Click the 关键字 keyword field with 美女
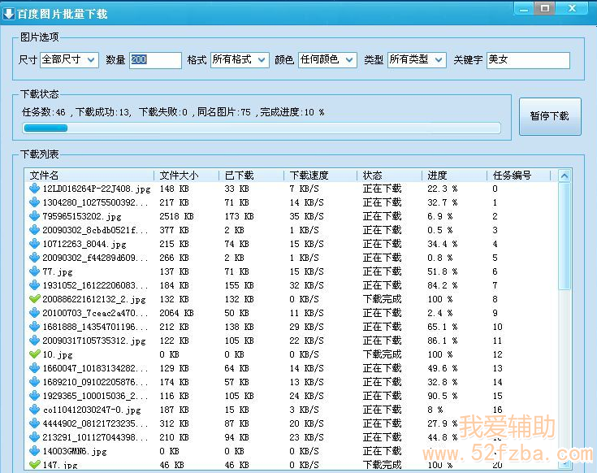 528,60
